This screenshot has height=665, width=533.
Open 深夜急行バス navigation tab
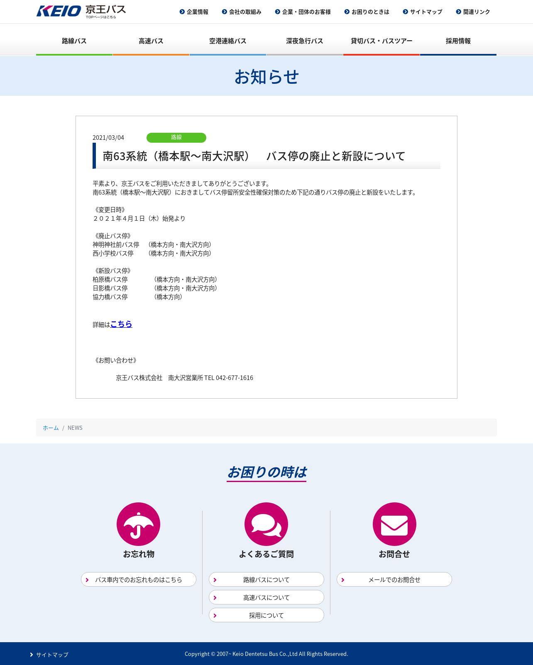point(305,41)
